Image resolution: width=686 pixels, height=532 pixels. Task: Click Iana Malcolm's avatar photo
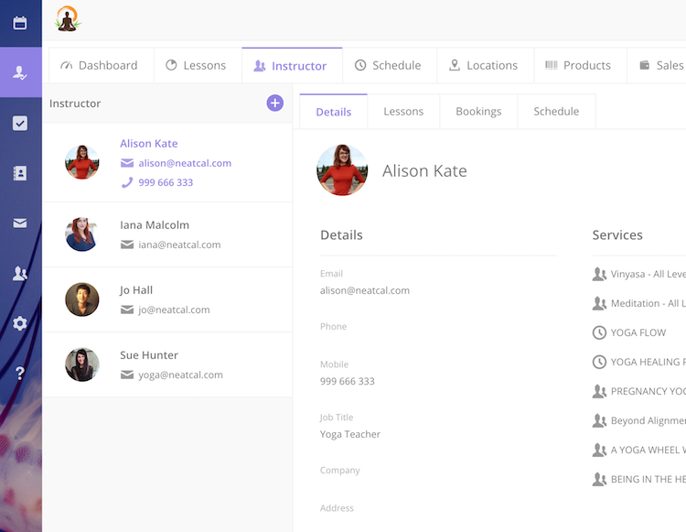pos(81,234)
